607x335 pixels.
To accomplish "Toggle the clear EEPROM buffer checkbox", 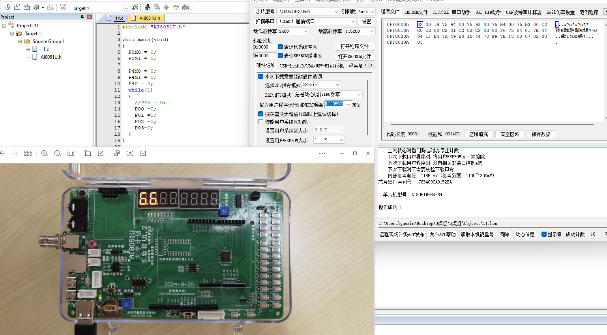I will click(280, 56).
